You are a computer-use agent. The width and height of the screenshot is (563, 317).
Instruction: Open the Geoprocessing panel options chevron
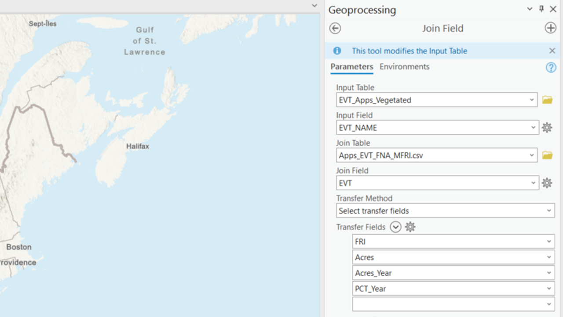pyautogui.click(x=529, y=9)
